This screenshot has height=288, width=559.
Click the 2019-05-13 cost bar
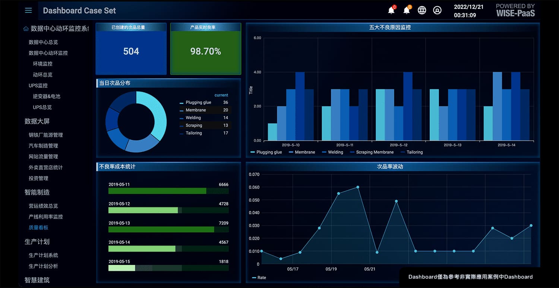[x=168, y=230]
